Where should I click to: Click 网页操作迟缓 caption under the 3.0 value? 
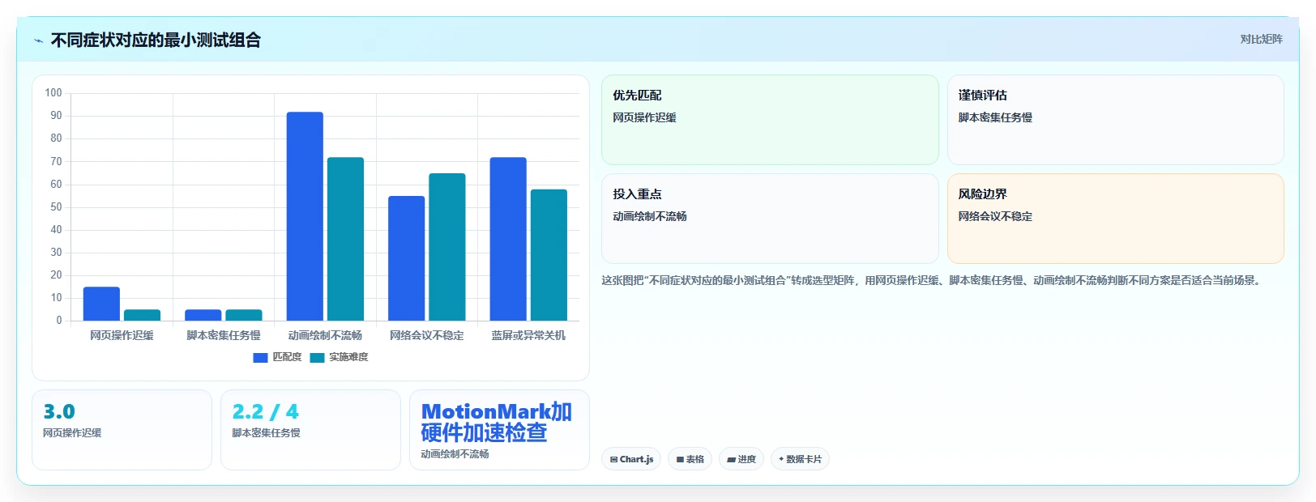[x=72, y=433]
